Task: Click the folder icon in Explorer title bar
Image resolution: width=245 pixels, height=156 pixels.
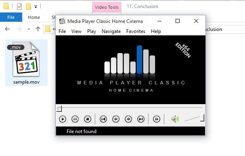Action: 6,6
